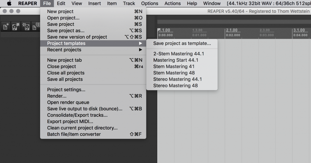Click the 3.1.00 position on timeline ruler
The image size is (311, 163).
click(299, 30)
